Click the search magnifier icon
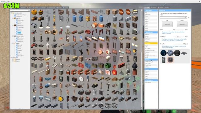Screen dimensions: 201x113 coord(29,10)
